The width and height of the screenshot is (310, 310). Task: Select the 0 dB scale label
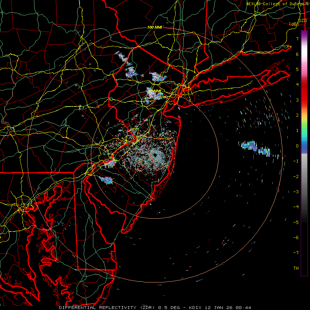[297, 146]
